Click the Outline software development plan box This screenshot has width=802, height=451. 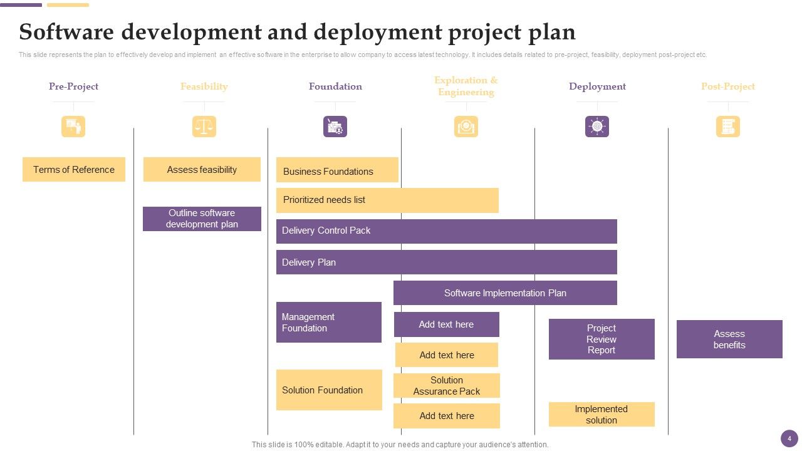point(202,219)
